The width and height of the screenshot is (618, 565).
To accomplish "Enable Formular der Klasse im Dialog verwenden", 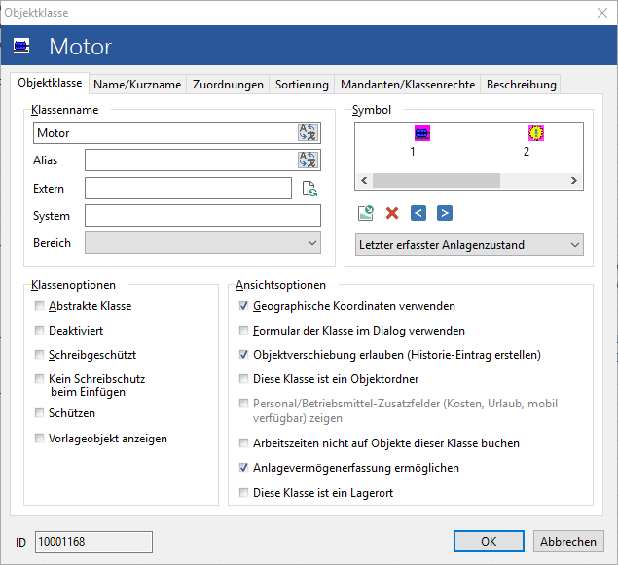I will coord(244,330).
